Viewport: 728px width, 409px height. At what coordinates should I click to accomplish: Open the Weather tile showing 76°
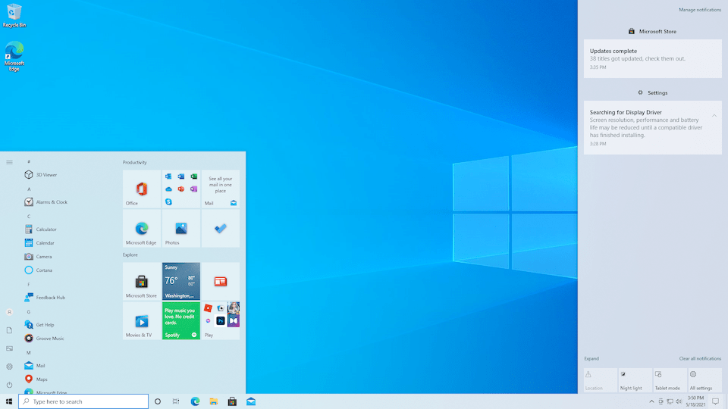tap(181, 282)
